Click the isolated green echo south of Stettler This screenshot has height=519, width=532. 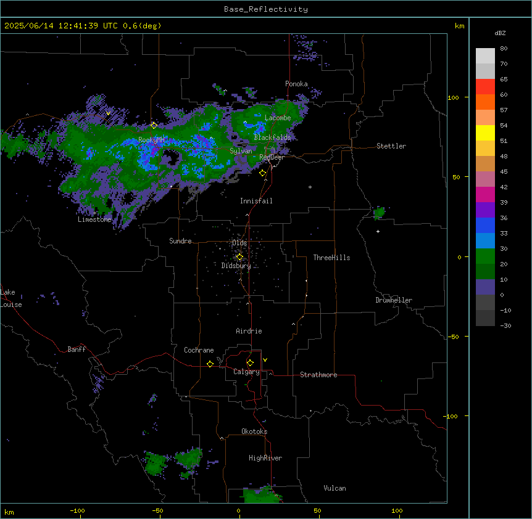coord(379,213)
